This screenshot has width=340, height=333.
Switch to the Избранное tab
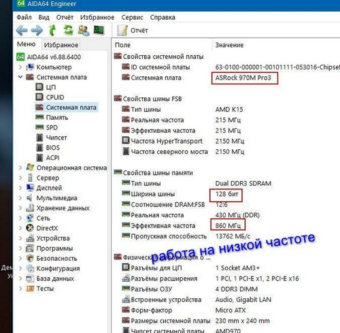tap(61, 45)
